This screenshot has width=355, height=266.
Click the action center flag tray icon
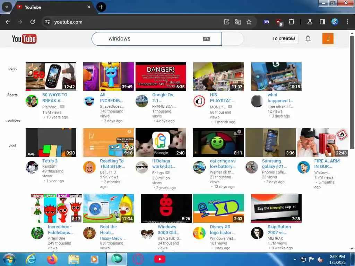pyautogui.click(x=311, y=259)
